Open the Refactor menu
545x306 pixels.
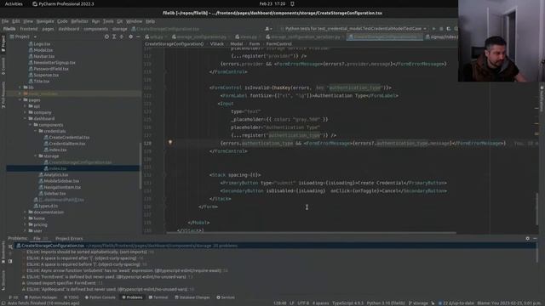[79, 21]
